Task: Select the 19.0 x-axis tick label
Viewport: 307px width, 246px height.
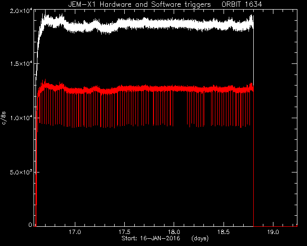Action: (x=273, y=232)
